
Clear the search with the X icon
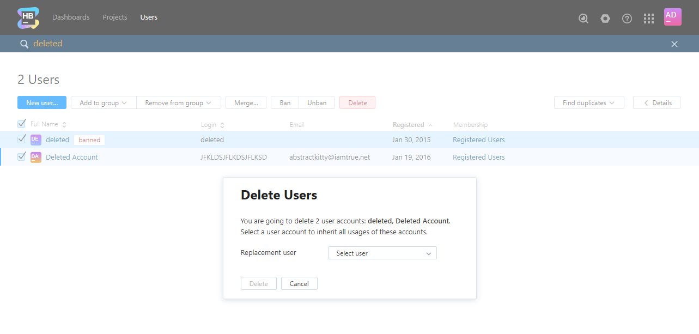tap(674, 44)
